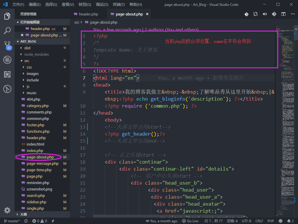Image resolution: width=298 pixels, height=224 pixels.
Task: Open the Extensions view
Action: (x=7, y=74)
